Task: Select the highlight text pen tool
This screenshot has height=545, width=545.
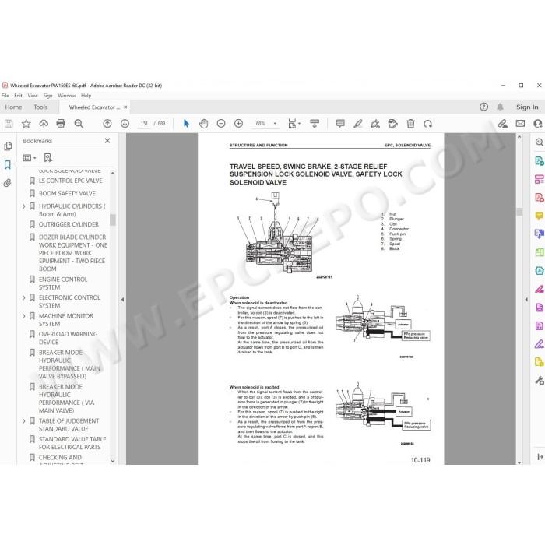Action: (x=357, y=123)
